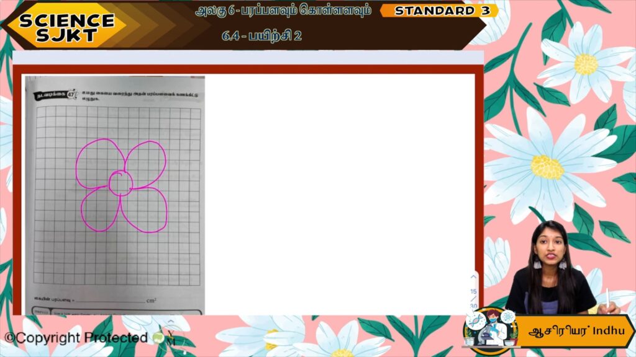Viewport: 636px width, 357px height.
Task: Click the 6.4 exercise subtitle
Action: (x=261, y=35)
